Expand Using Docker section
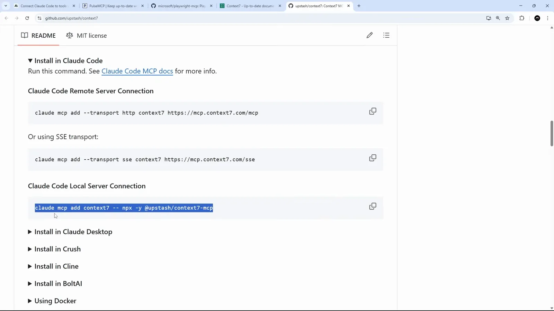Viewport: 554px width, 311px height. click(x=52, y=301)
